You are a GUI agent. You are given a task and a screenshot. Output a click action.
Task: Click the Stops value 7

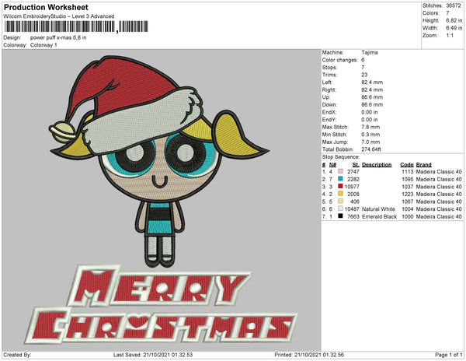coord(363,67)
